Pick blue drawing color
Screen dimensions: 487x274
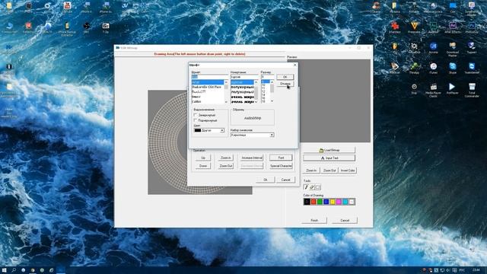click(x=326, y=202)
